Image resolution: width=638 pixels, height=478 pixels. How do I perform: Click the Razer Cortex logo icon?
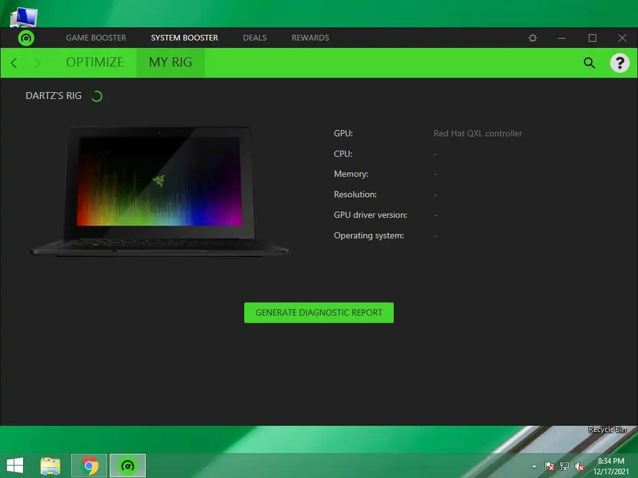tap(26, 38)
